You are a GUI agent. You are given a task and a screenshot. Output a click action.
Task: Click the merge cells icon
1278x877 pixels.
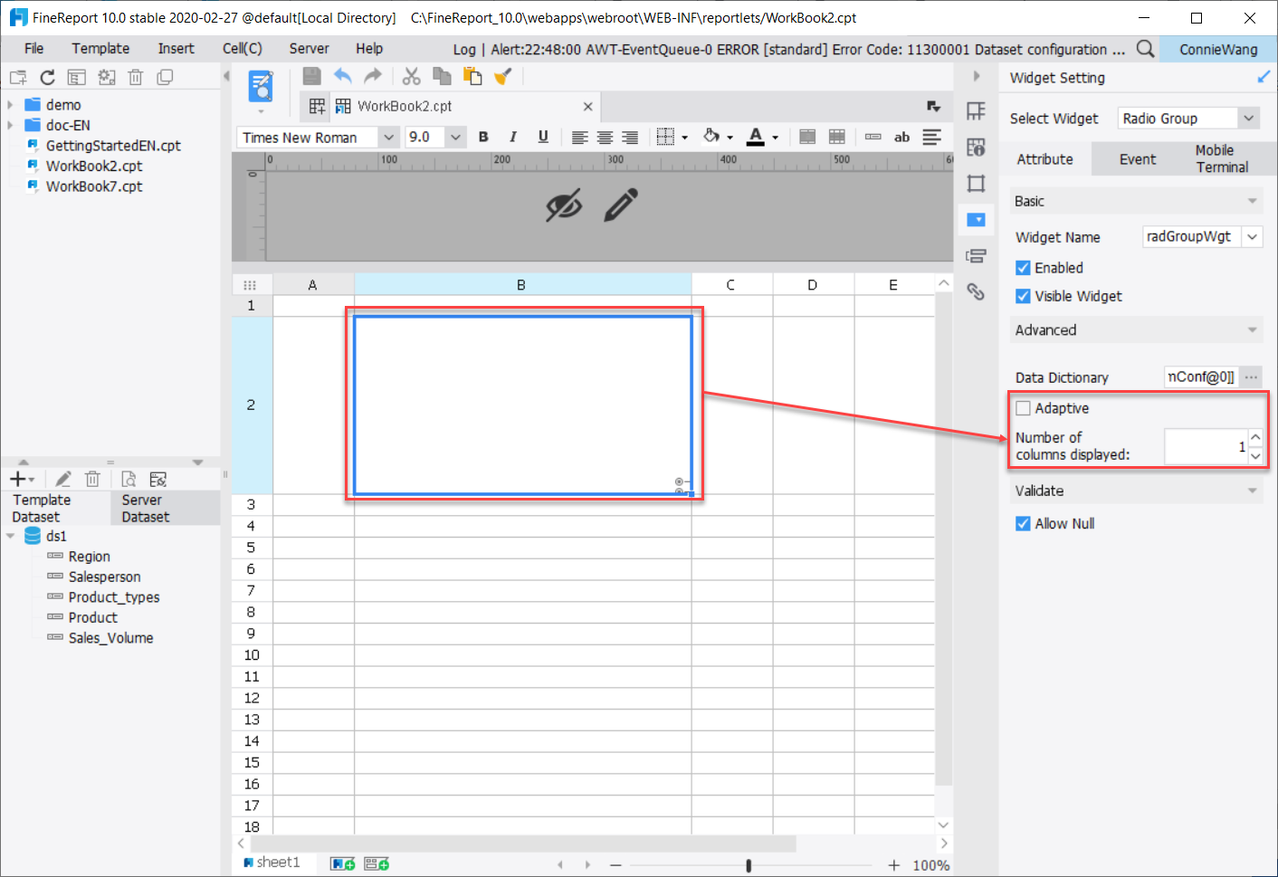pyautogui.click(x=807, y=137)
